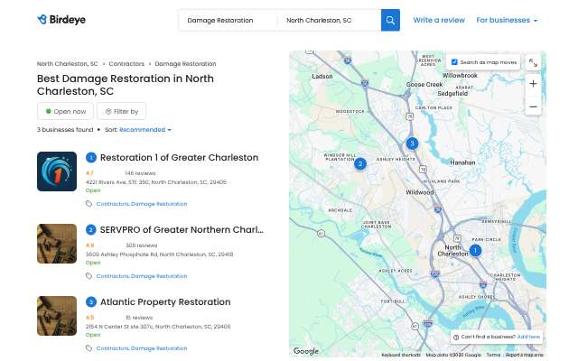
Task: Click the 15 reviews text for Atlantic Property
Action: [139, 318]
